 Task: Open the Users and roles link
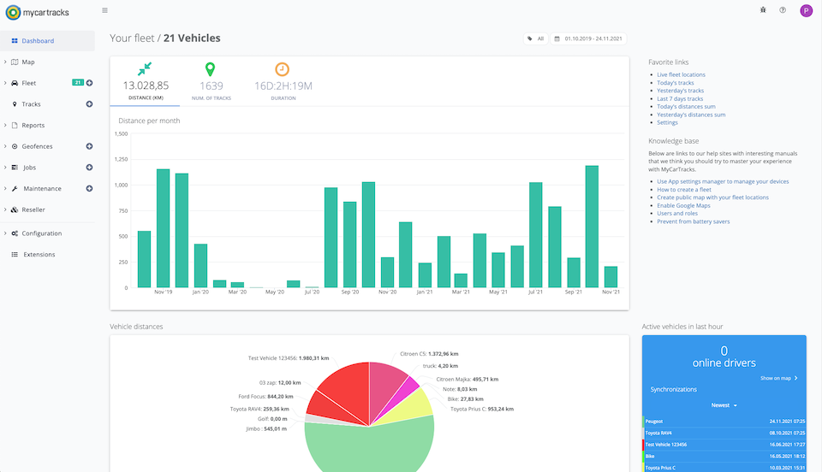677,214
